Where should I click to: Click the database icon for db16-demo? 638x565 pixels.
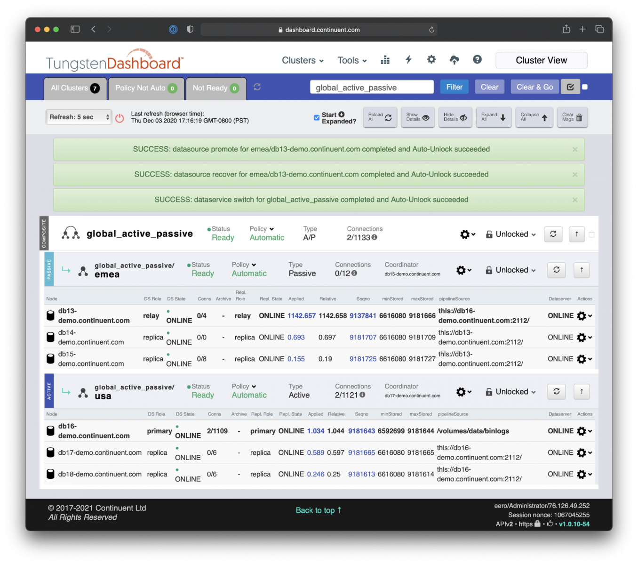click(50, 431)
